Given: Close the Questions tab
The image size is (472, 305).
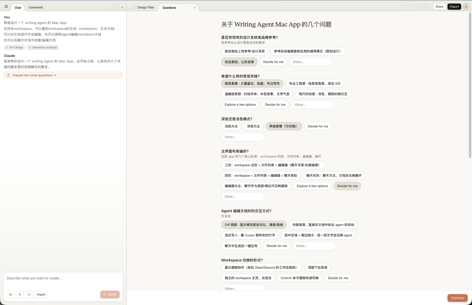Looking at the screenshot, I should pos(194,7).
